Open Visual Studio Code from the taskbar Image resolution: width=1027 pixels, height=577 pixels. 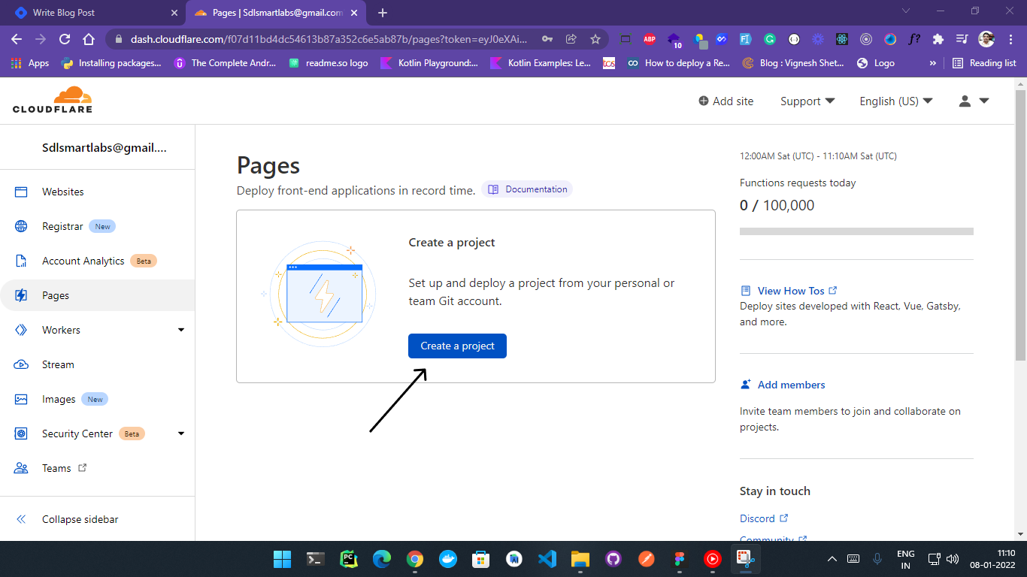click(547, 559)
